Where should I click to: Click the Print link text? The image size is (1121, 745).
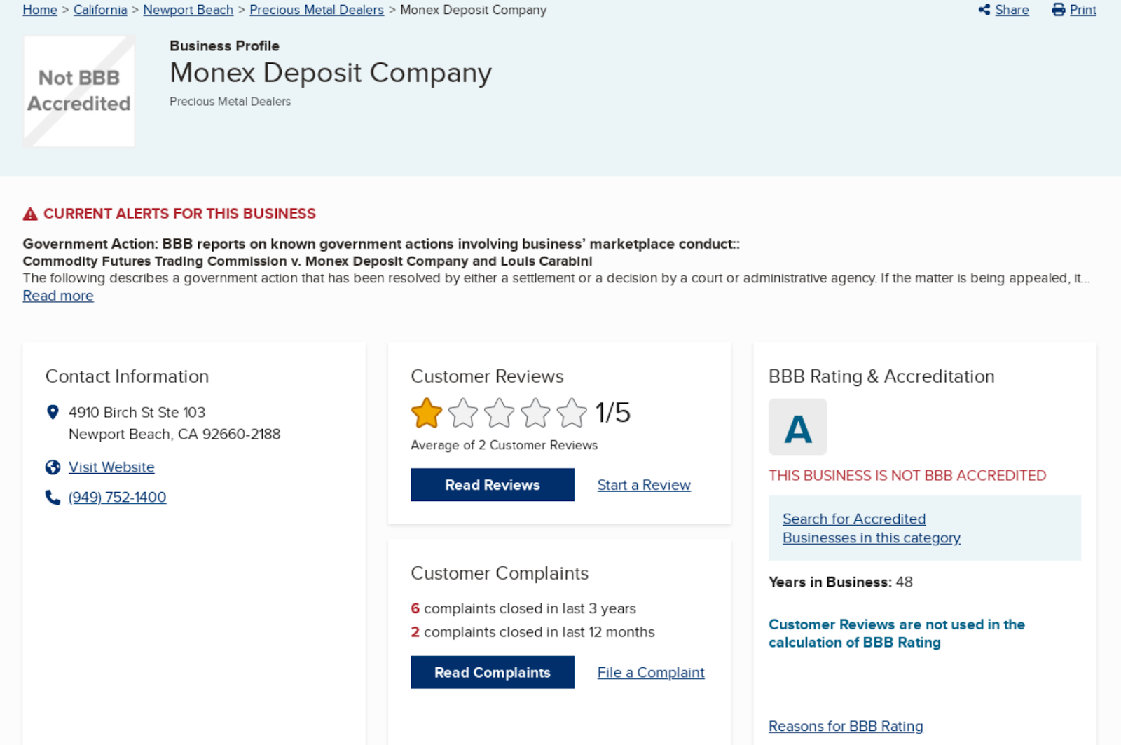tap(1083, 10)
